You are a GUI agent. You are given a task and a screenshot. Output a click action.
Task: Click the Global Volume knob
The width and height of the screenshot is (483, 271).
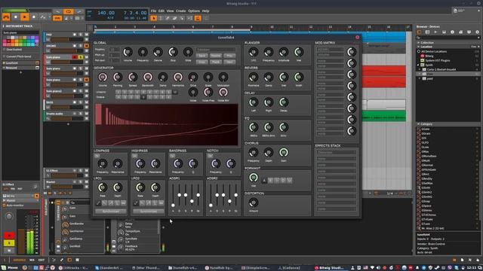pos(128,52)
